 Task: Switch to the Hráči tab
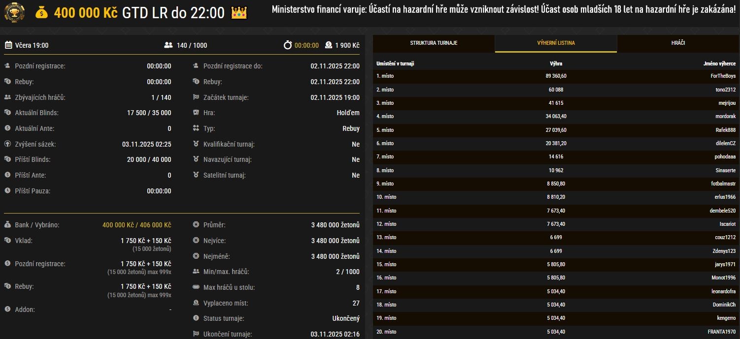tap(678, 43)
